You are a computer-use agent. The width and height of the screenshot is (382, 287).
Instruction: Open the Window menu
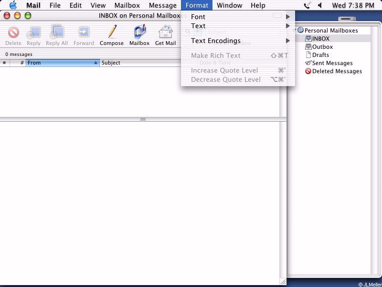(x=230, y=5)
